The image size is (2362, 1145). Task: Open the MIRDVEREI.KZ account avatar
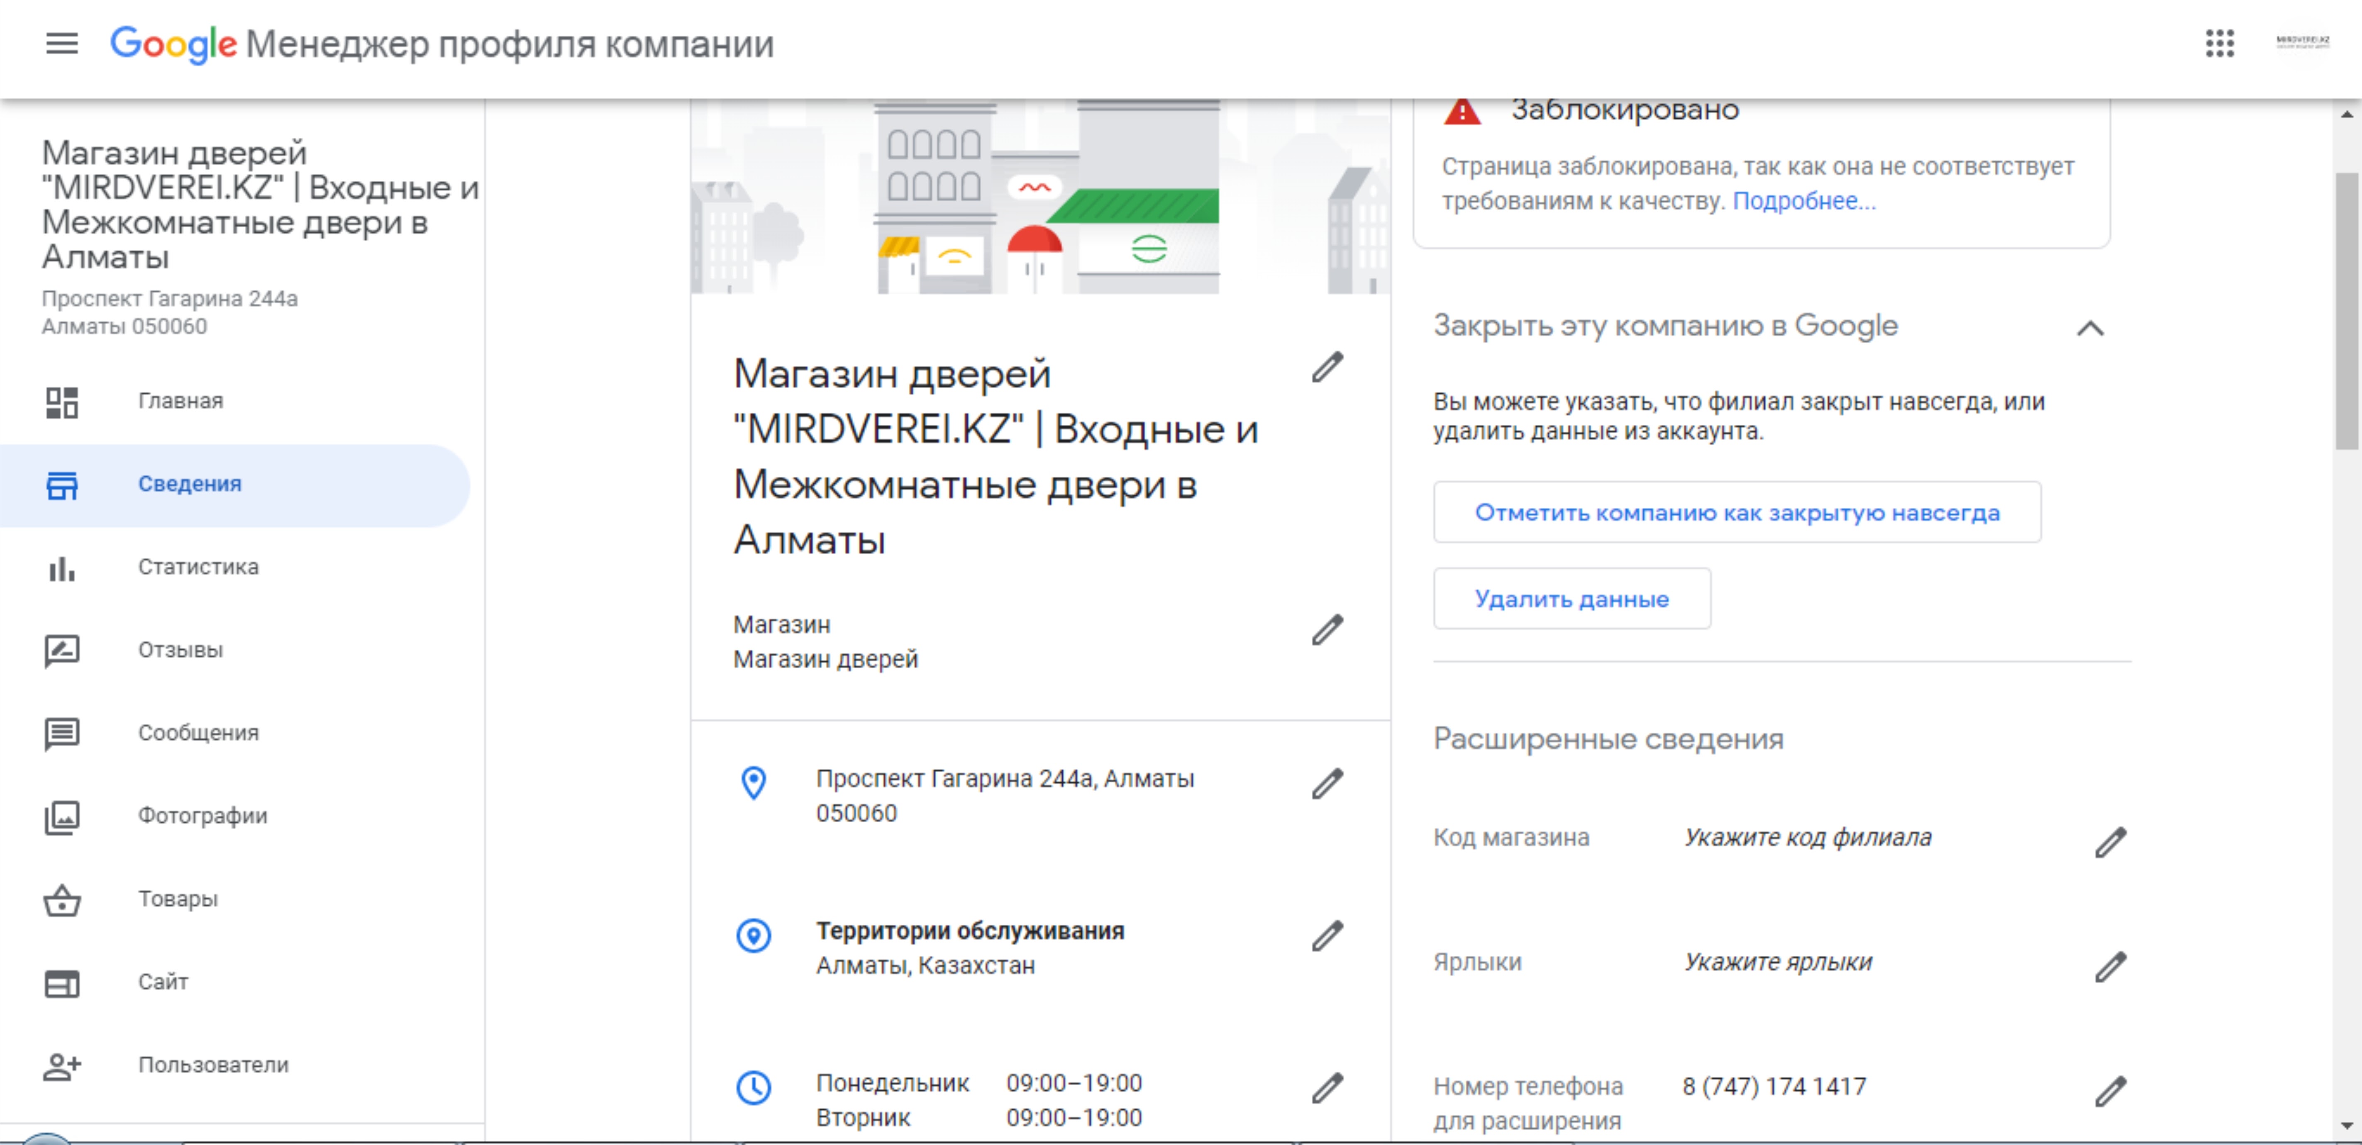(x=2301, y=42)
